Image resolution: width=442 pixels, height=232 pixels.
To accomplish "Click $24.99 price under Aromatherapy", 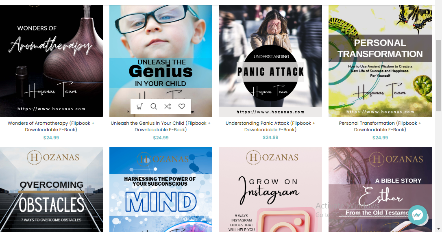I will click(51, 138).
